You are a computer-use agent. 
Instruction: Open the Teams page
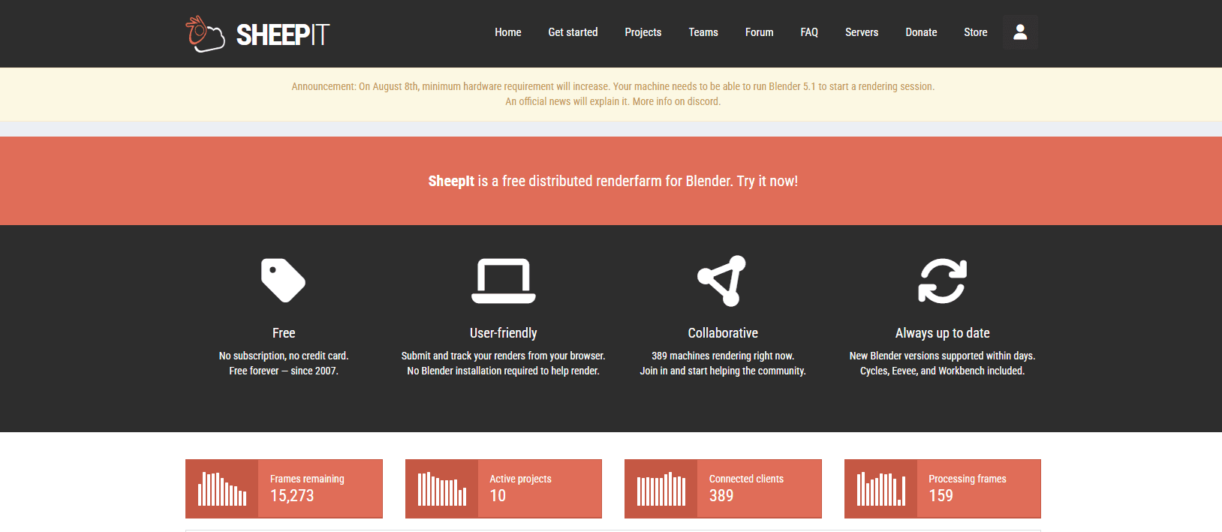[x=703, y=32]
